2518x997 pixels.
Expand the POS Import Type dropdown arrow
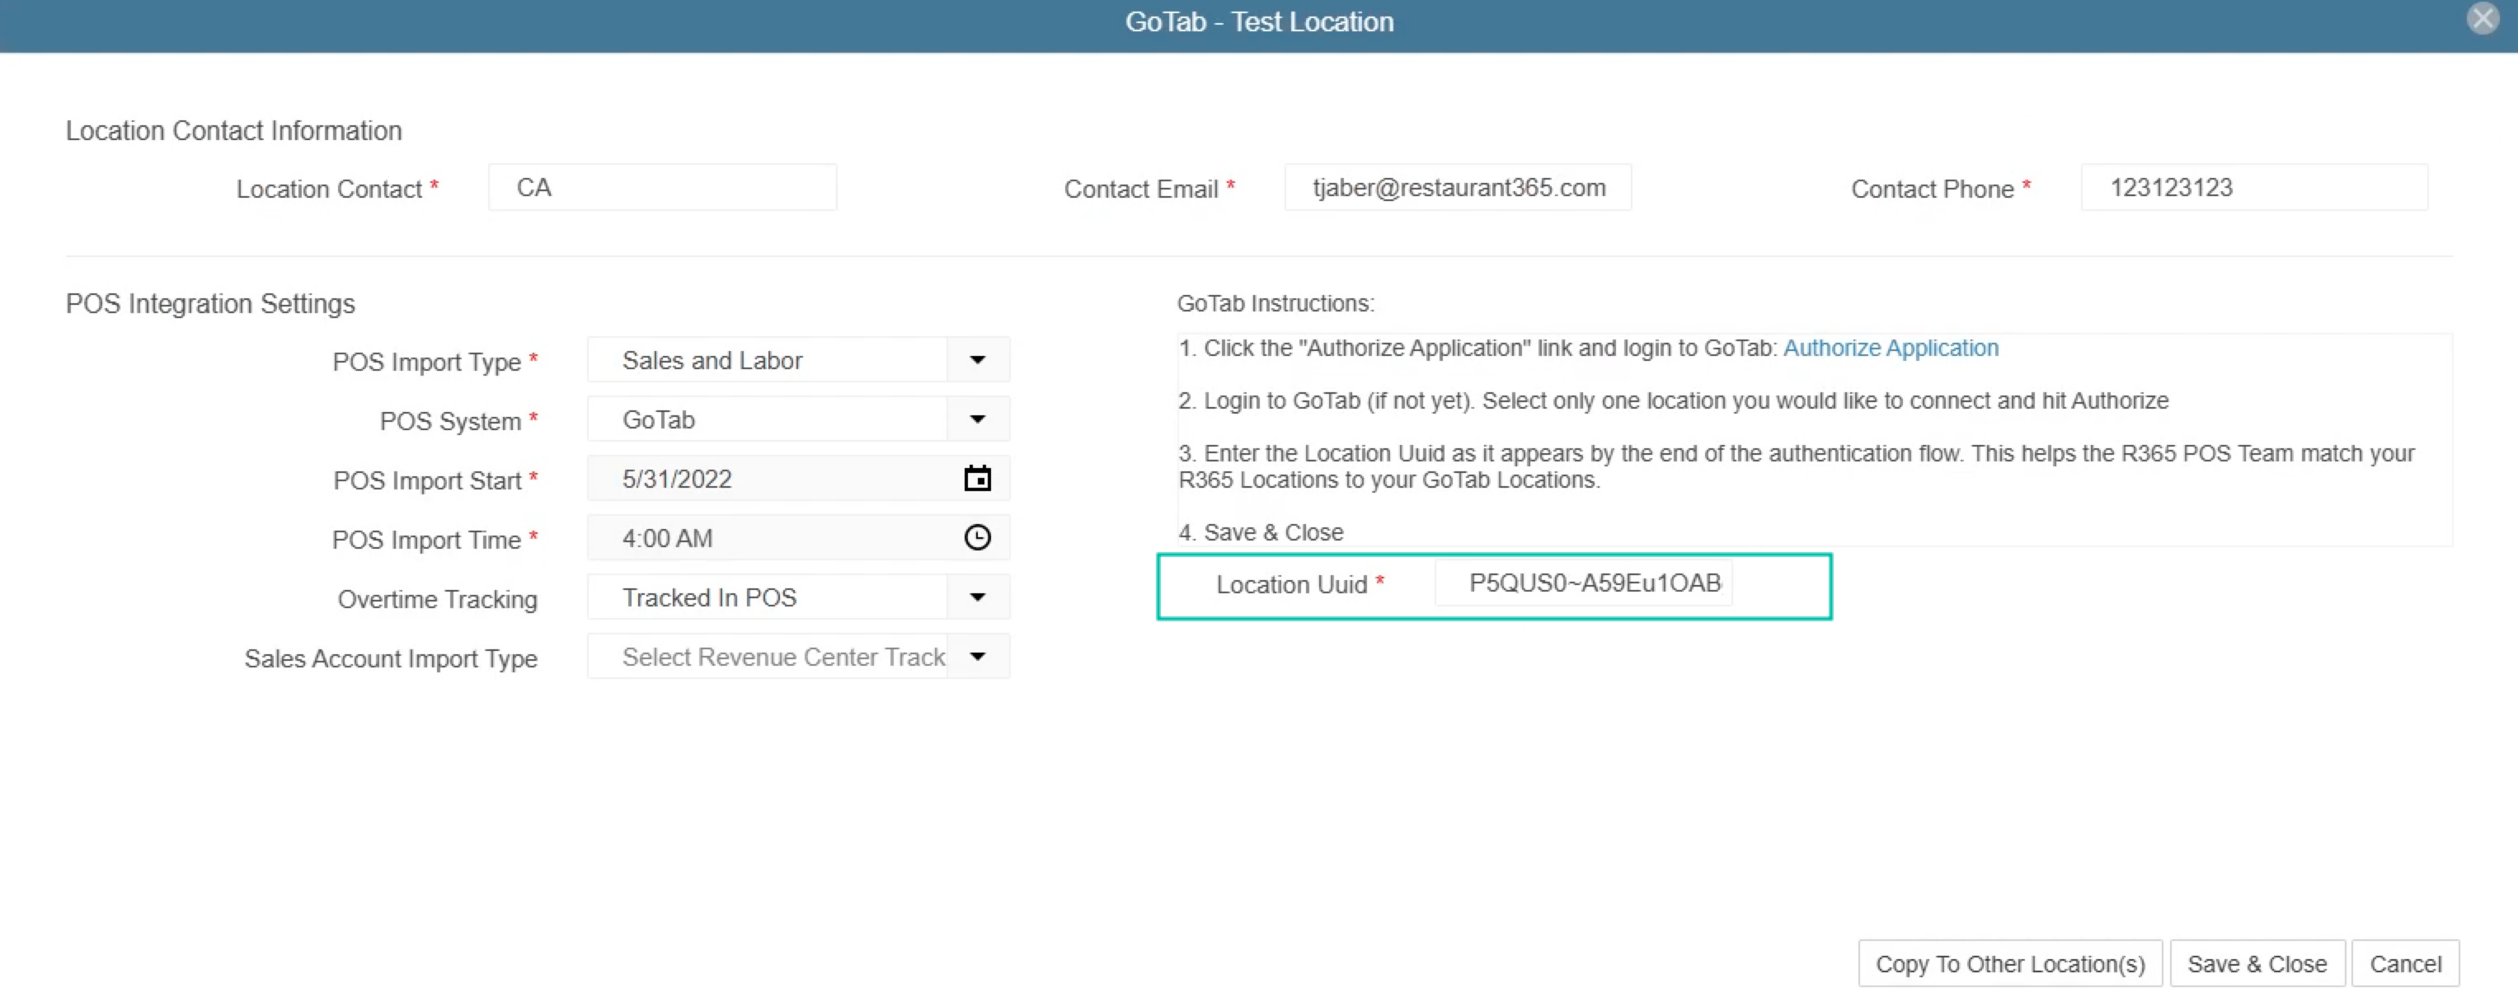pyautogui.click(x=976, y=360)
